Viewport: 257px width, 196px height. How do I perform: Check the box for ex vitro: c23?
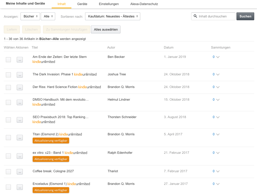pyautogui.click(x=8, y=156)
